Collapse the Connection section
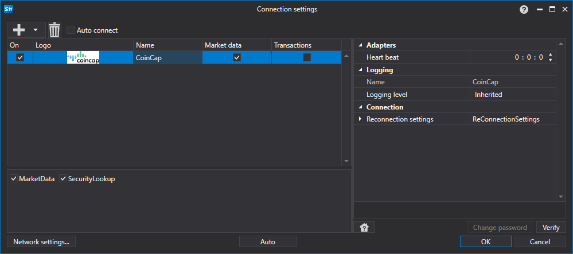The height and width of the screenshot is (254, 573). pos(361,107)
